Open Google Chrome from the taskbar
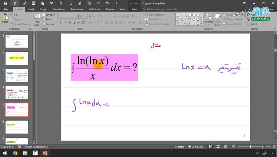The width and height of the screenshot is (277, 157). click(15, 153)
